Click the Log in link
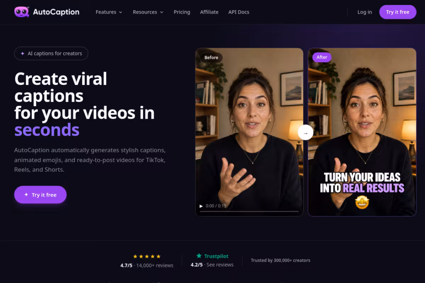The height and width of the screenshot is (283, 425). (x=365, y=12)
